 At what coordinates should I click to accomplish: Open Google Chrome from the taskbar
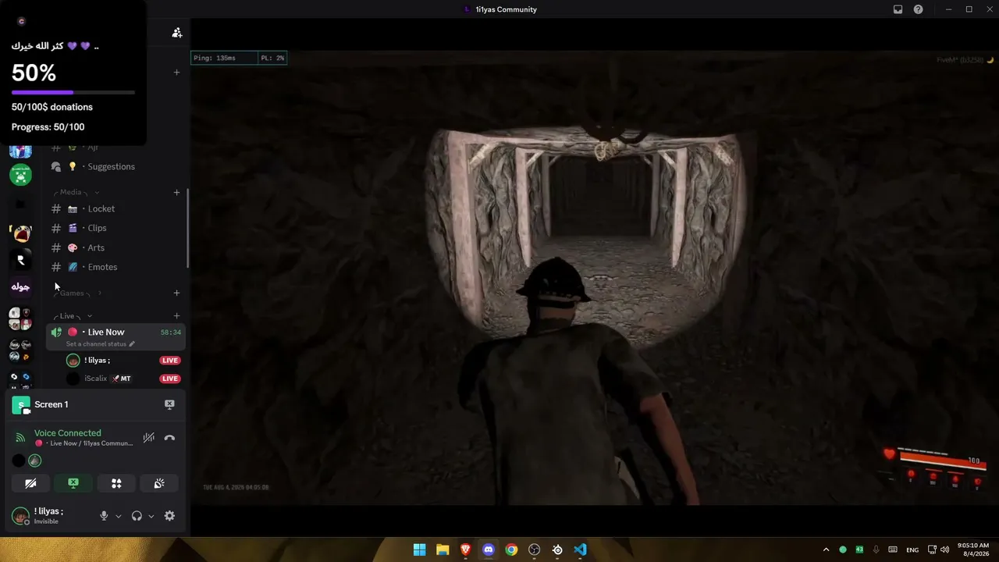[511, 550]
